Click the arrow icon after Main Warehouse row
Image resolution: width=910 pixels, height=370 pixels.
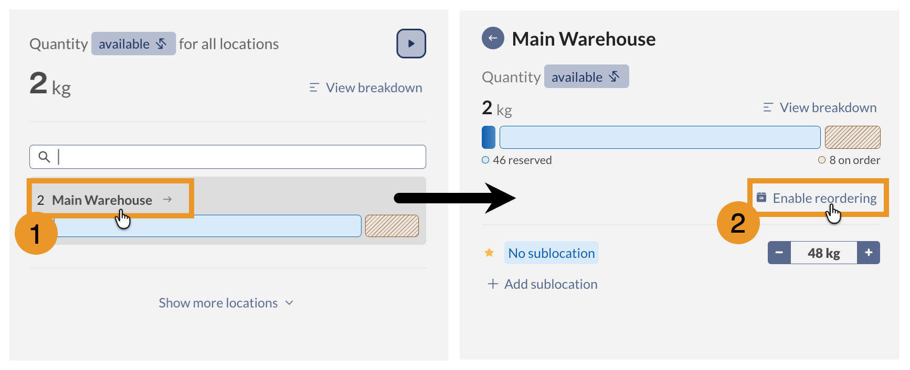pos(169,200)
